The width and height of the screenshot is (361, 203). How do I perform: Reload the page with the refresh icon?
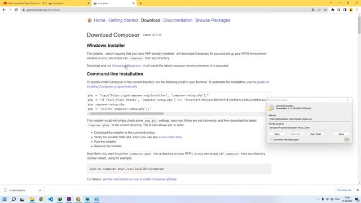coord(16,10)
